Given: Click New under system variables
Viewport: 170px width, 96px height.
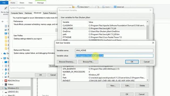Looking at the screenshot, I should pyautogui.click(x=113, y=86).
